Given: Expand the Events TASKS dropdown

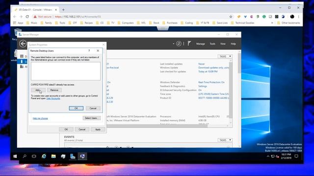Looking at the screenshot, I should click(x=225, y=140).
